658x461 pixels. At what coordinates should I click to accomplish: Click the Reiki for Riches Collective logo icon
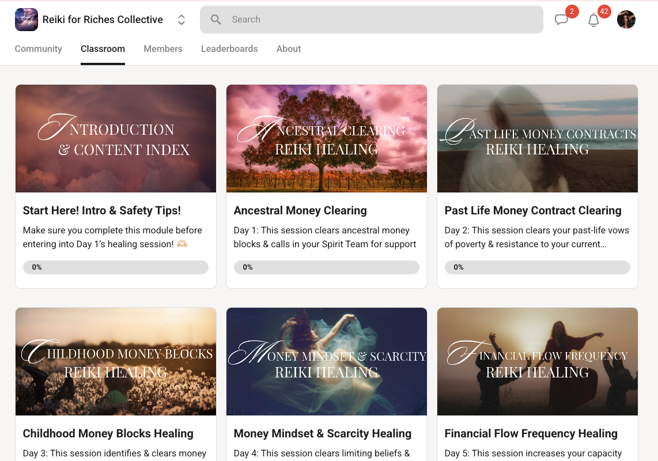pyautogui.click(x=27, y=20)
